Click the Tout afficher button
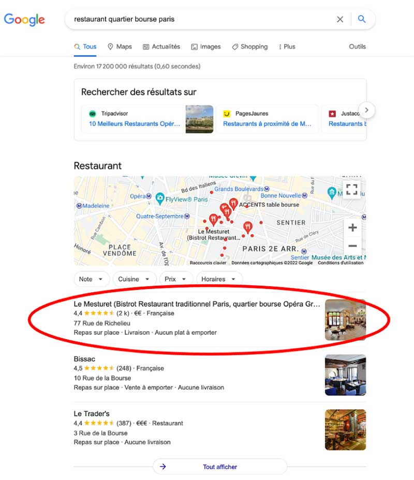Image resolution: width=414 pixels, height=480 pixels. click(x=220, y=467)
